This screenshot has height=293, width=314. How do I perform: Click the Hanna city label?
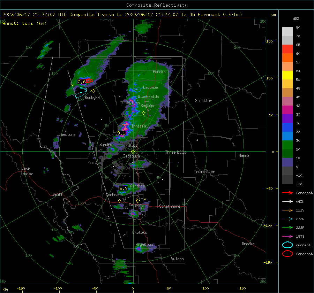tap(244, 155)
